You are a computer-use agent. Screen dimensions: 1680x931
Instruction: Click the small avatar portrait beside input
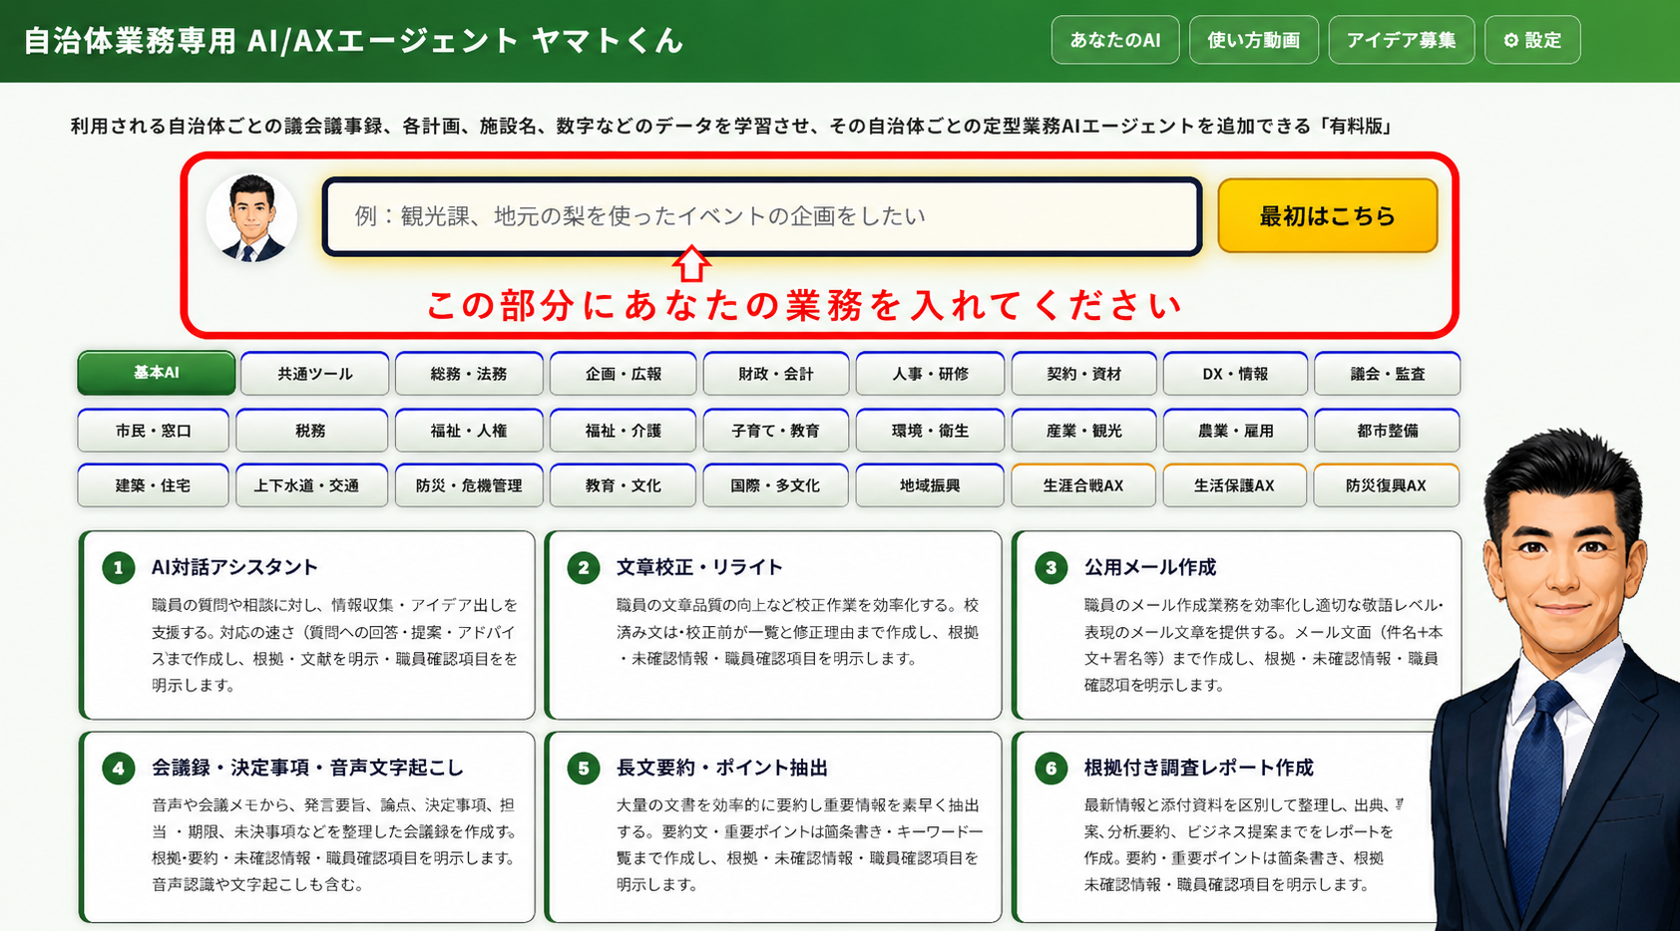pos(251,217)
